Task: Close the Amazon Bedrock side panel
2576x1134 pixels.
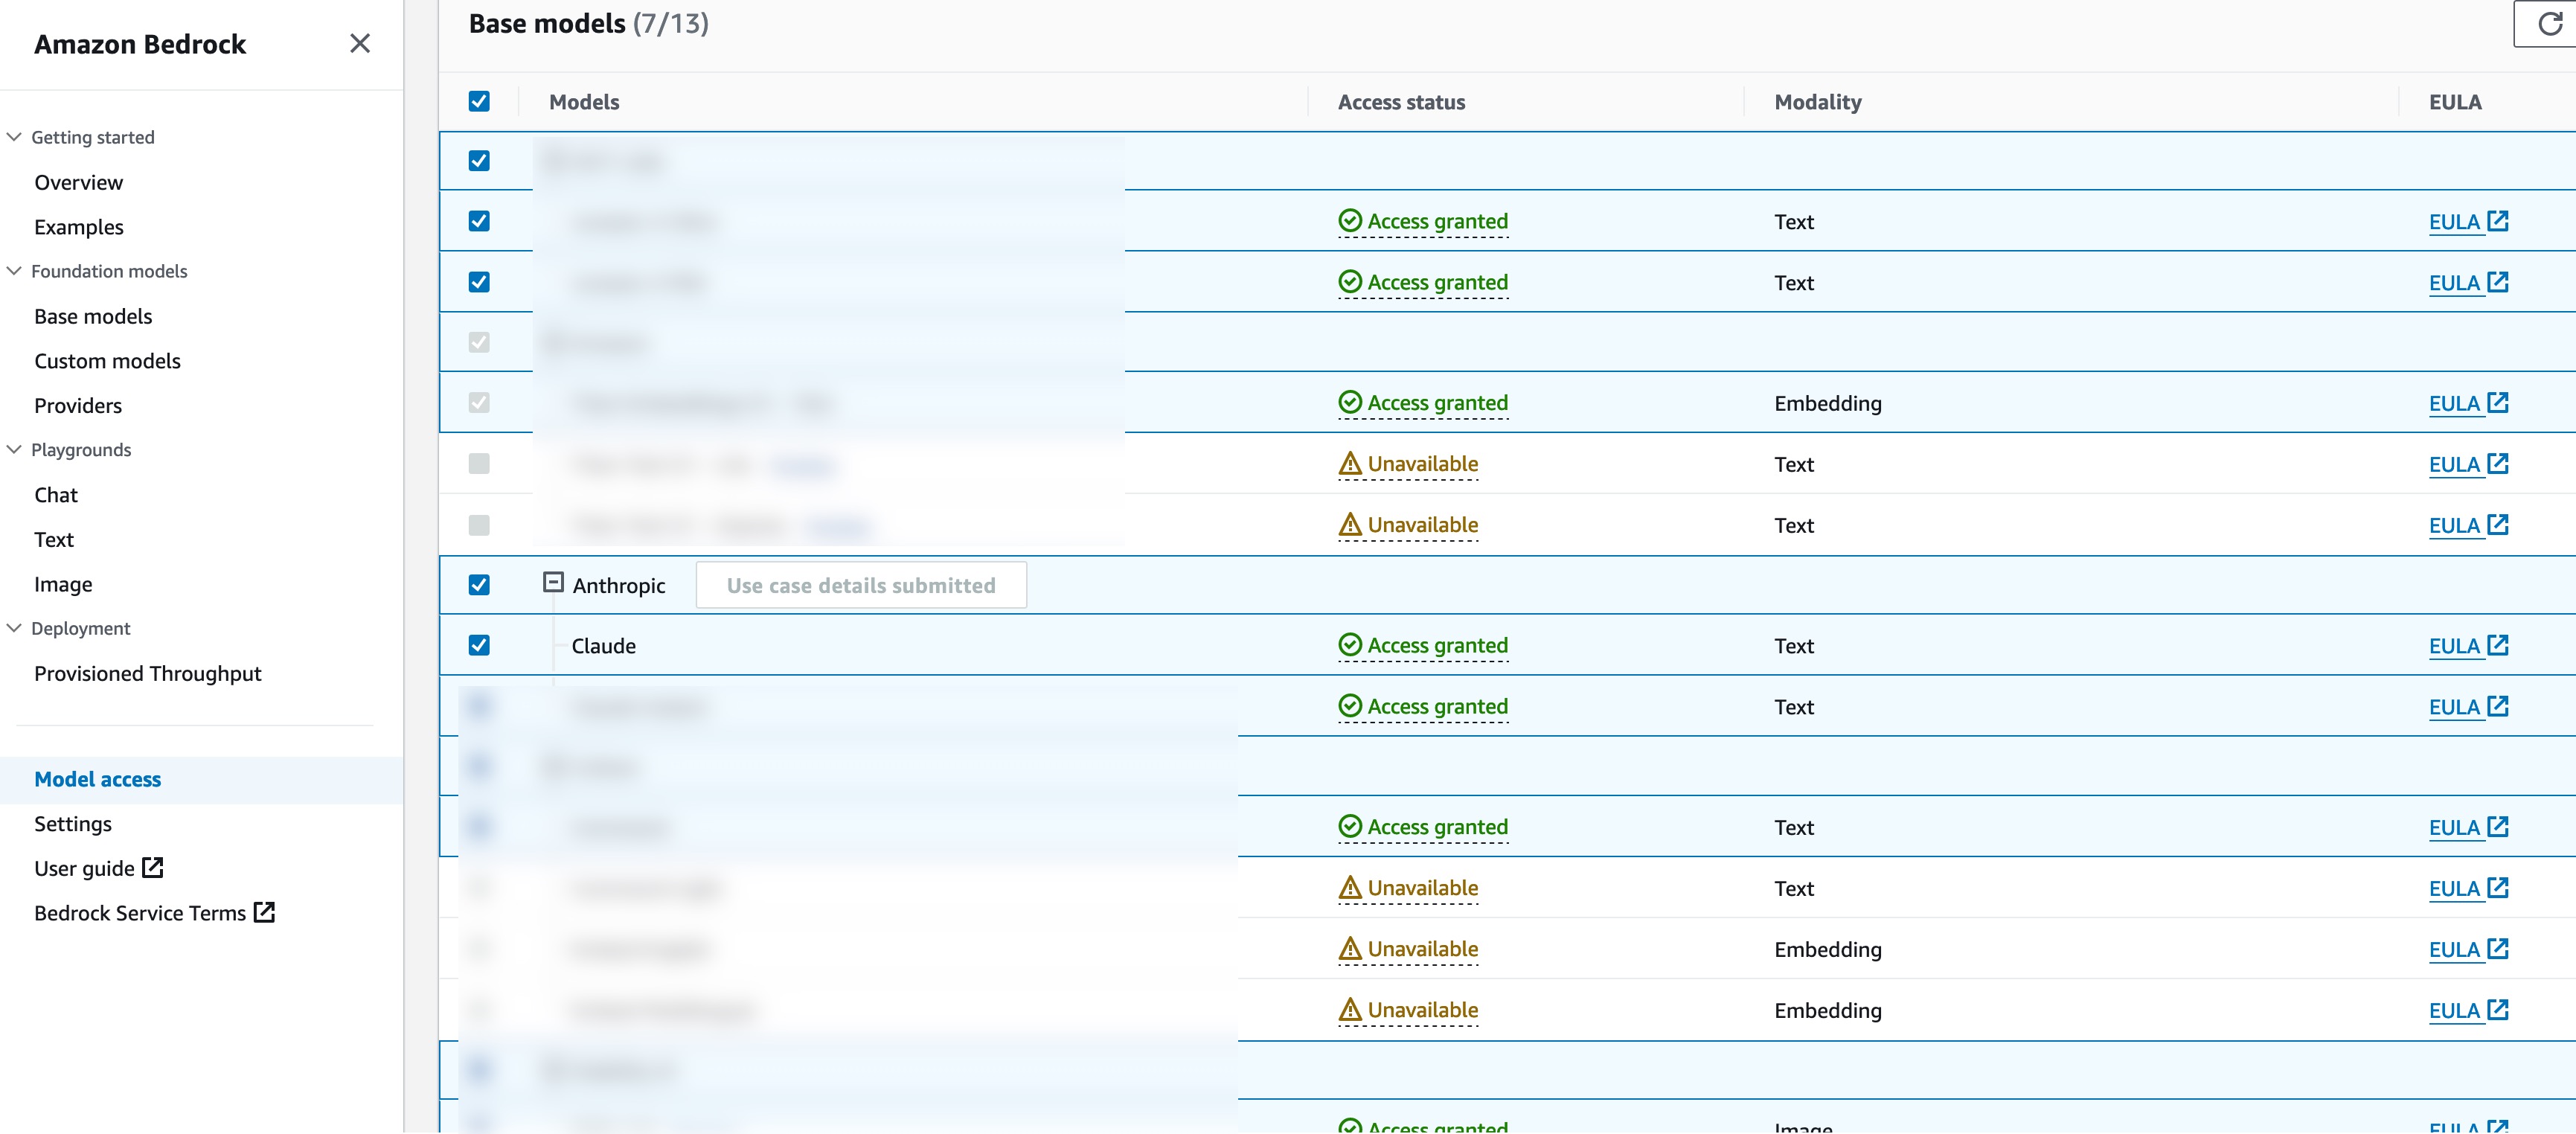Action: pyautogui.click(x=360, y=43)
